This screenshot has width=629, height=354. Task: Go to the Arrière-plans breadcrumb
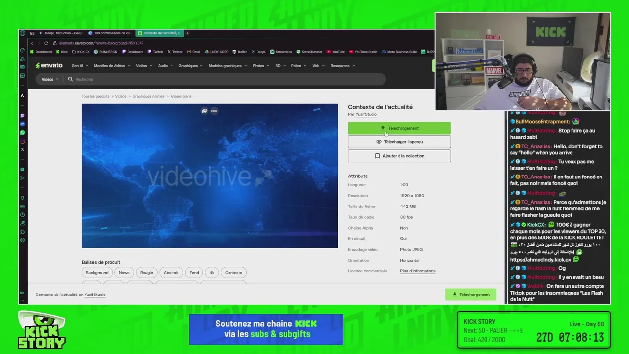point(181,96)
